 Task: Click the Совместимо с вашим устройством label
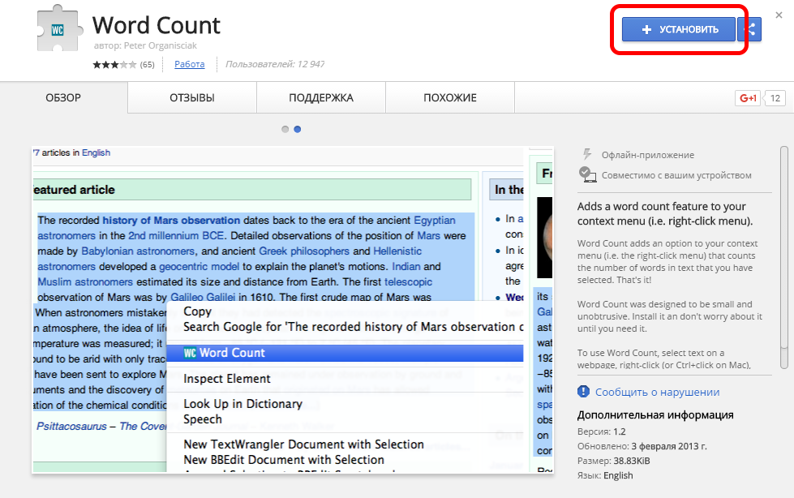(x=676, y=175)
